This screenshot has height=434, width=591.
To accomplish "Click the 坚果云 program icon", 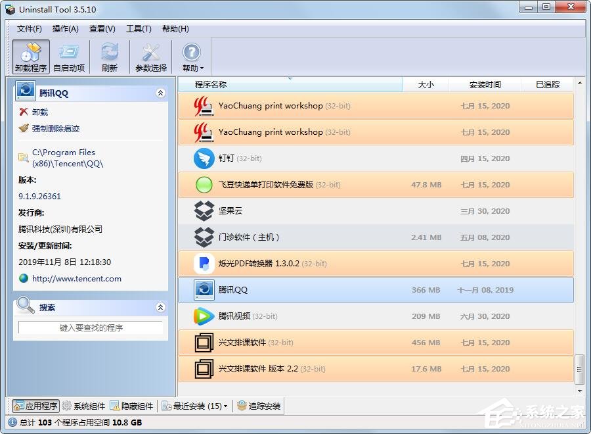I will (x=204, y=211).
